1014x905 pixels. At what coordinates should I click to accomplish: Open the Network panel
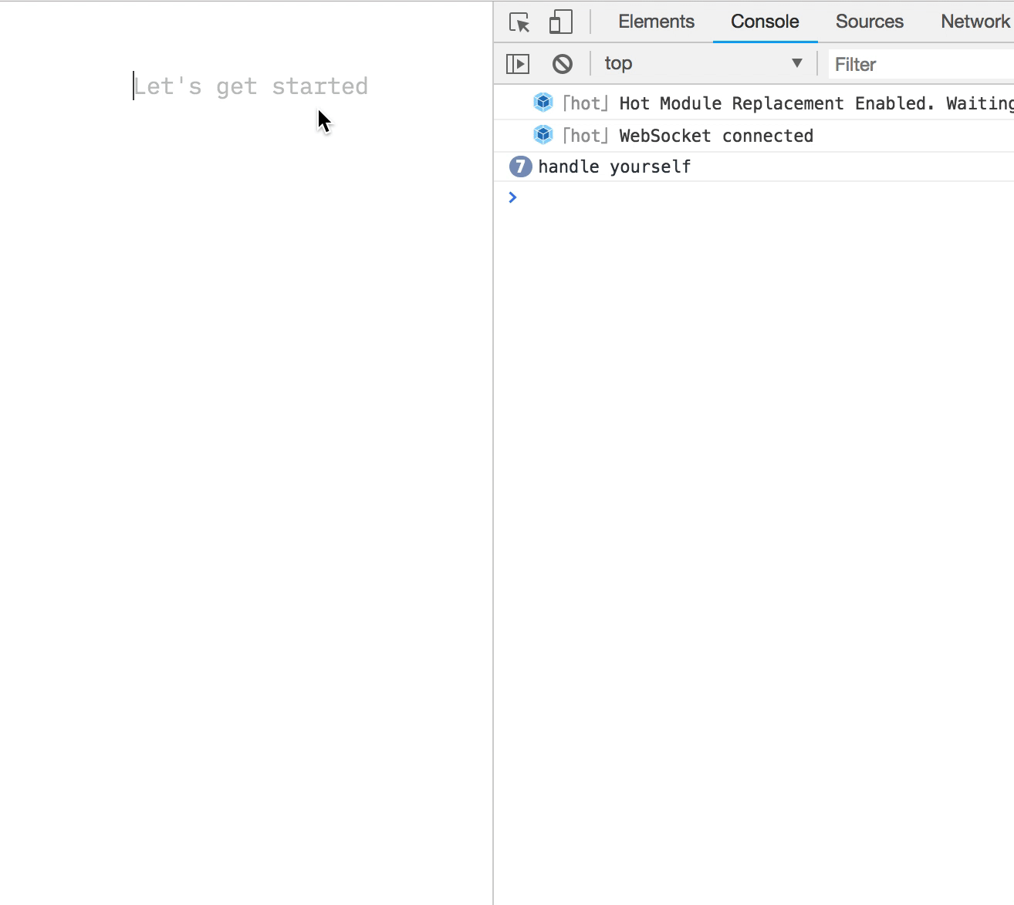975,21
